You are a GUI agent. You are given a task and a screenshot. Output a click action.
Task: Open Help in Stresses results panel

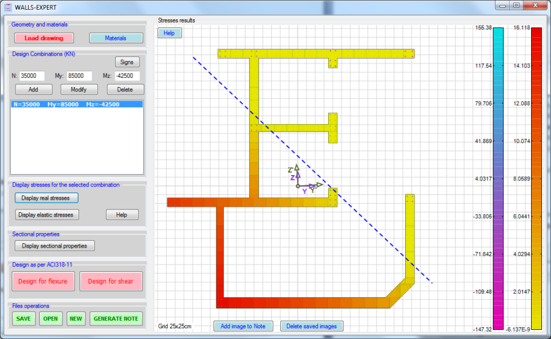[x=169, y=33]
